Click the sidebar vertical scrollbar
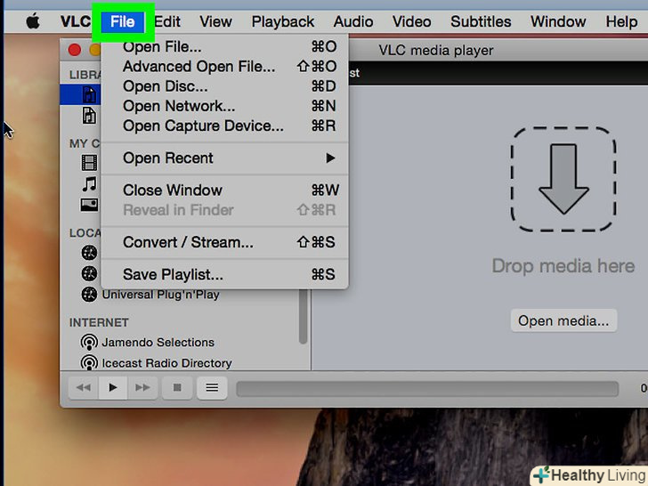 pos(303,317)
